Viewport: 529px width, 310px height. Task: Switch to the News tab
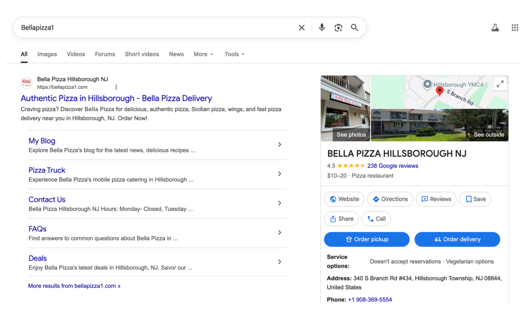pyautogui.click(x=176, y=54)
